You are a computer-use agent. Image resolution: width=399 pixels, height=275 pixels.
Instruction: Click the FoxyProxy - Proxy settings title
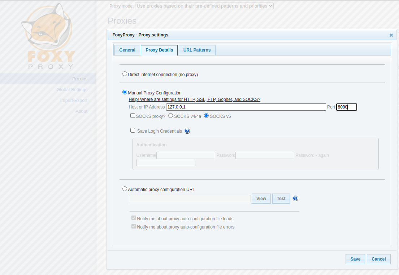click(140, 35)
